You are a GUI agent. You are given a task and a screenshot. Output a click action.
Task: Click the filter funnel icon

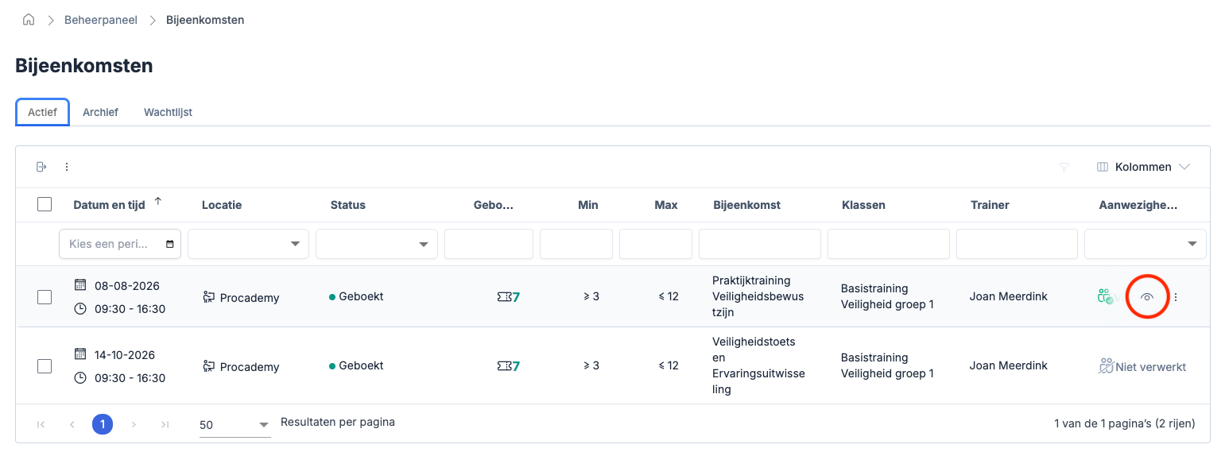pos(1064,167)
